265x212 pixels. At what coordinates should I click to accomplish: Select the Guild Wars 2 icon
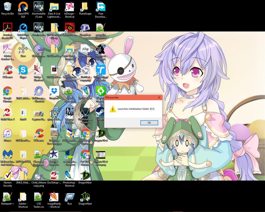[x=7, y=112]
